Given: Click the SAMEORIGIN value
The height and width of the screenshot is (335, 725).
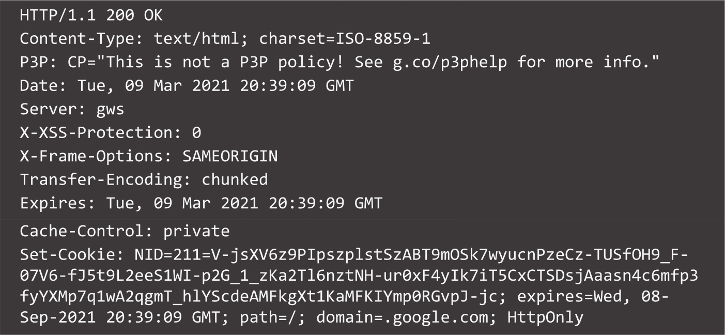Looking at the screenshot, I should 230,156.
